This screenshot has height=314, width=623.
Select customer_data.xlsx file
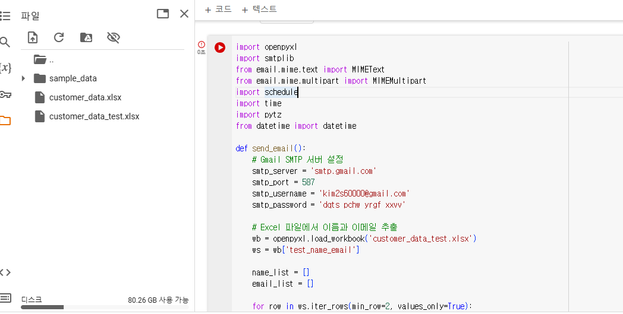(78, 98)
